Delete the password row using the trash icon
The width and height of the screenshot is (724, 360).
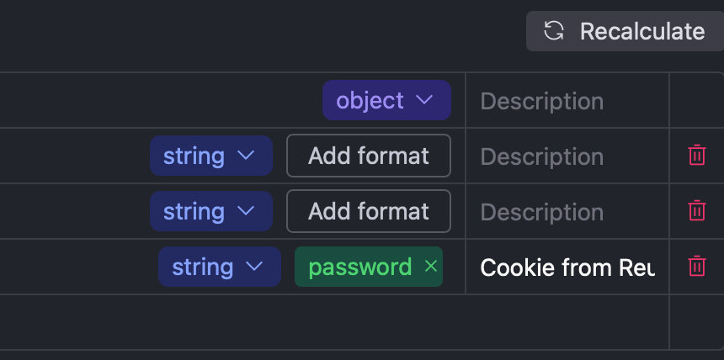pos(697,267)
